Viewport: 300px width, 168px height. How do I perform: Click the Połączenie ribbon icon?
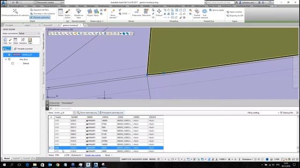(136, 13)
